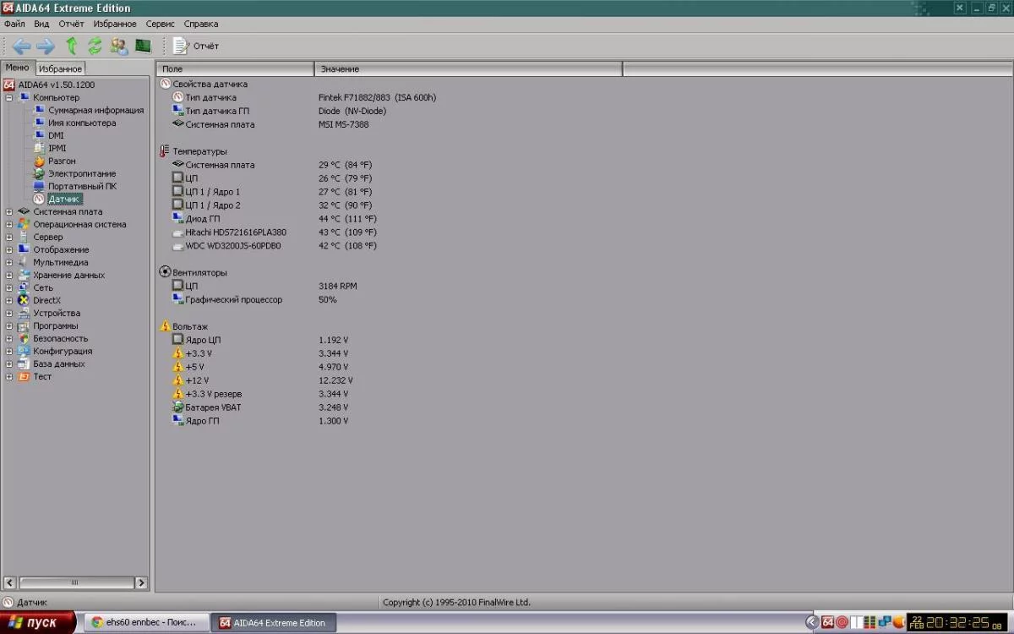Open the users icon in the toolbar
This screenshot has height=634, width=1014.
pyautogui.click(x=118, y=46)
